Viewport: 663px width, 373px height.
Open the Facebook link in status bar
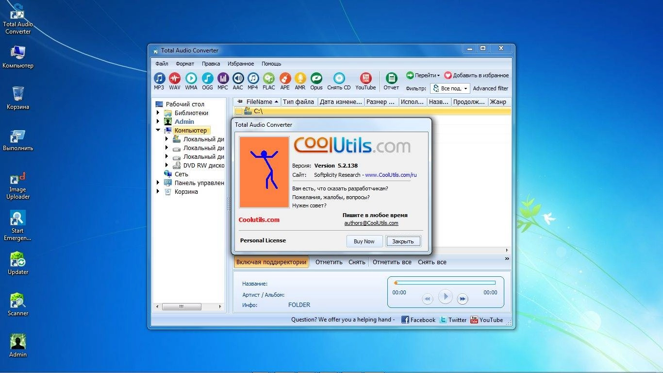[x=418, y=320]
